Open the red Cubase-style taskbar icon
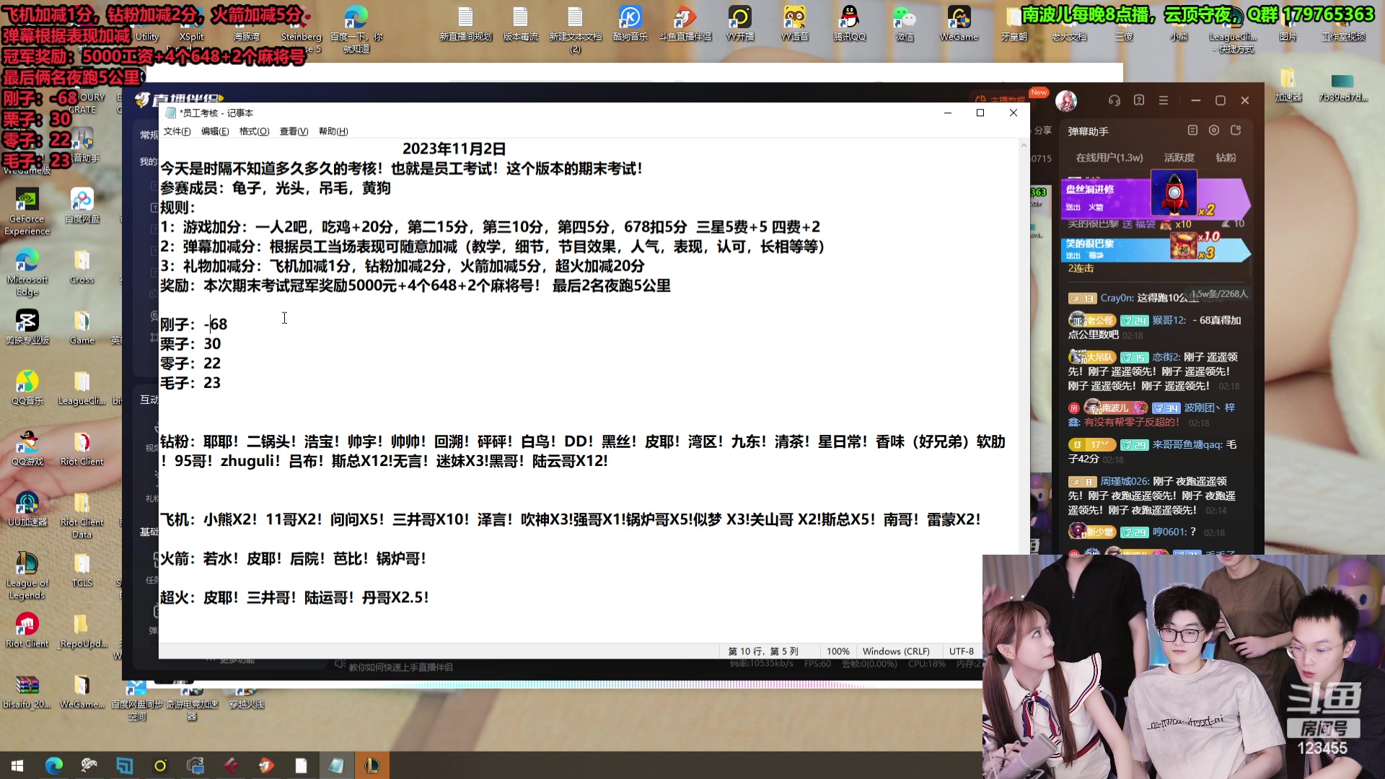This screenshot has height=779, width=1385. pyautogui.click(x=231, y=765)
